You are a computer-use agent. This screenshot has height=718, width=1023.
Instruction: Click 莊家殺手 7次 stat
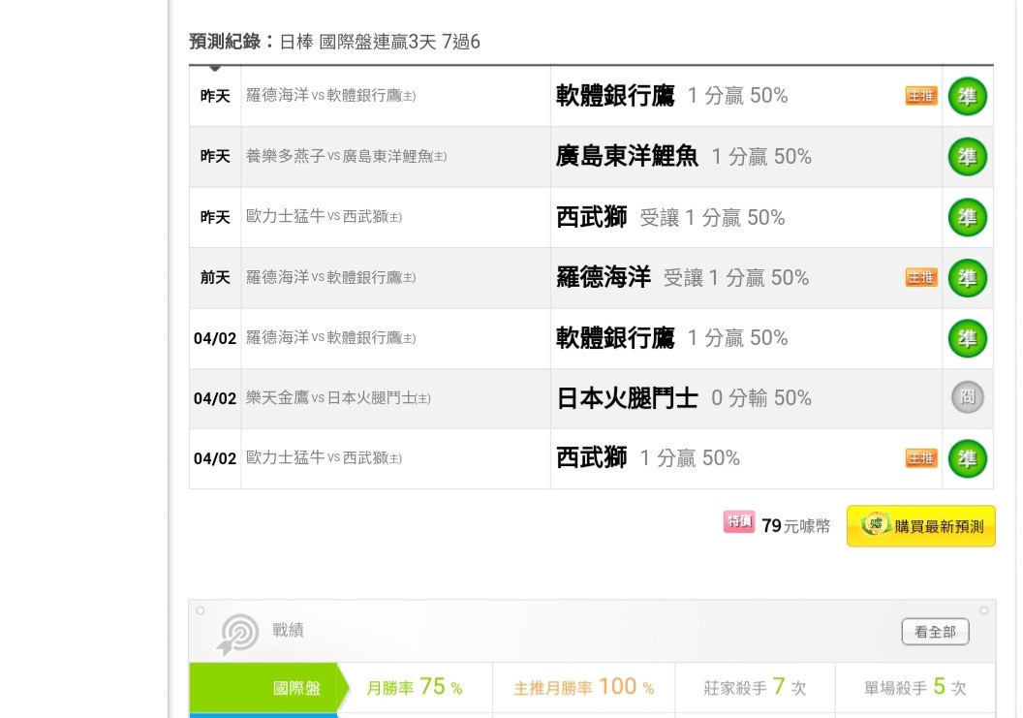(x=755, y=687)
